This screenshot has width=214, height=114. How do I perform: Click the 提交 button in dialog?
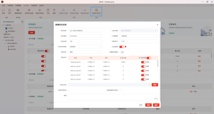[156, 105]
